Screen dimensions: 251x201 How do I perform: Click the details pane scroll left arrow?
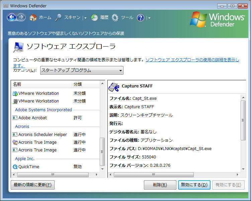(x=110, y=175)
